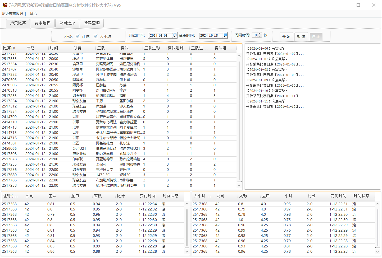
Task: Click handicap row with 主队 0.86
Action: click(93, 251)
